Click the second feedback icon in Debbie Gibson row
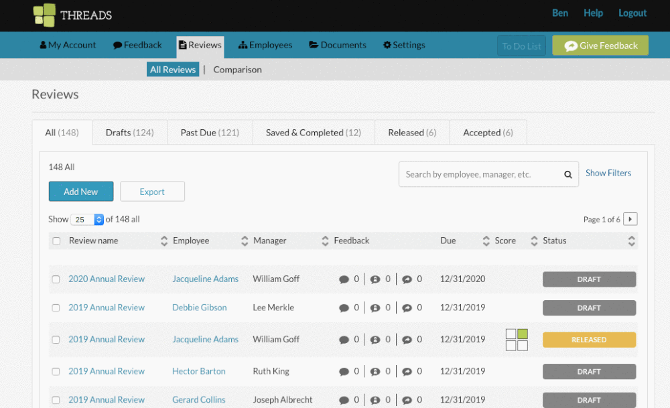Viewport: 670px width, 408px height. tap(375, 308)
